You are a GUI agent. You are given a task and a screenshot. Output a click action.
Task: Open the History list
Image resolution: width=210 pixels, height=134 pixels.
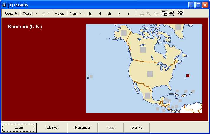point(60,14)
